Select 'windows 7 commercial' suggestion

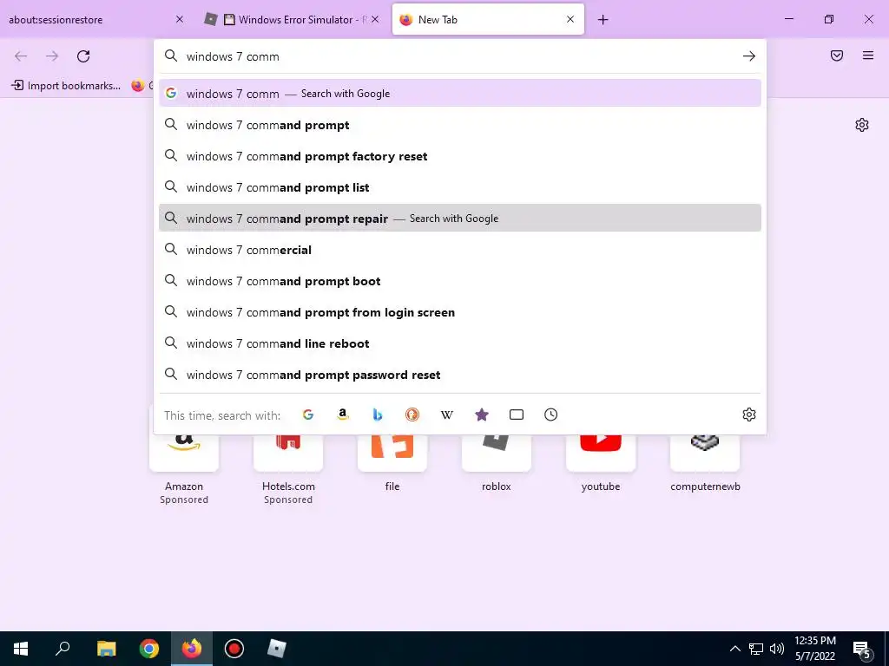(460, 250)
